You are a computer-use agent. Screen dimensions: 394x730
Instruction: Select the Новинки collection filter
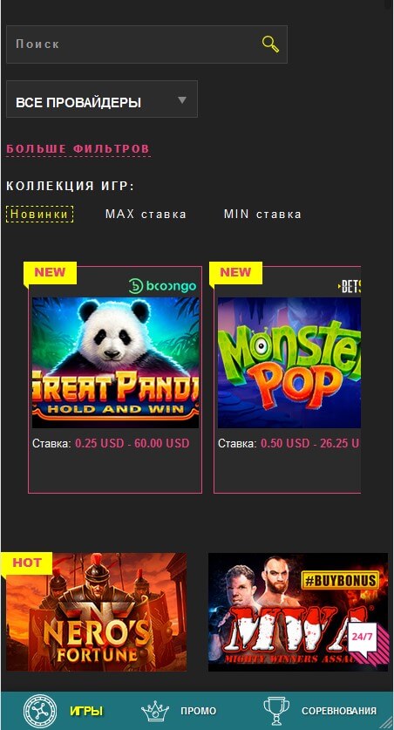39,215
